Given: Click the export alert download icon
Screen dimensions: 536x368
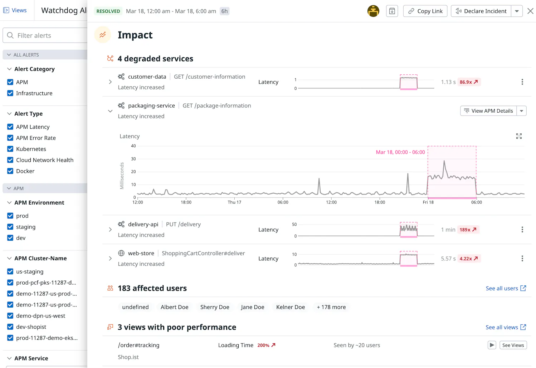Looking at the screenshot, I should pyautogui.click(x=392, y=11).
